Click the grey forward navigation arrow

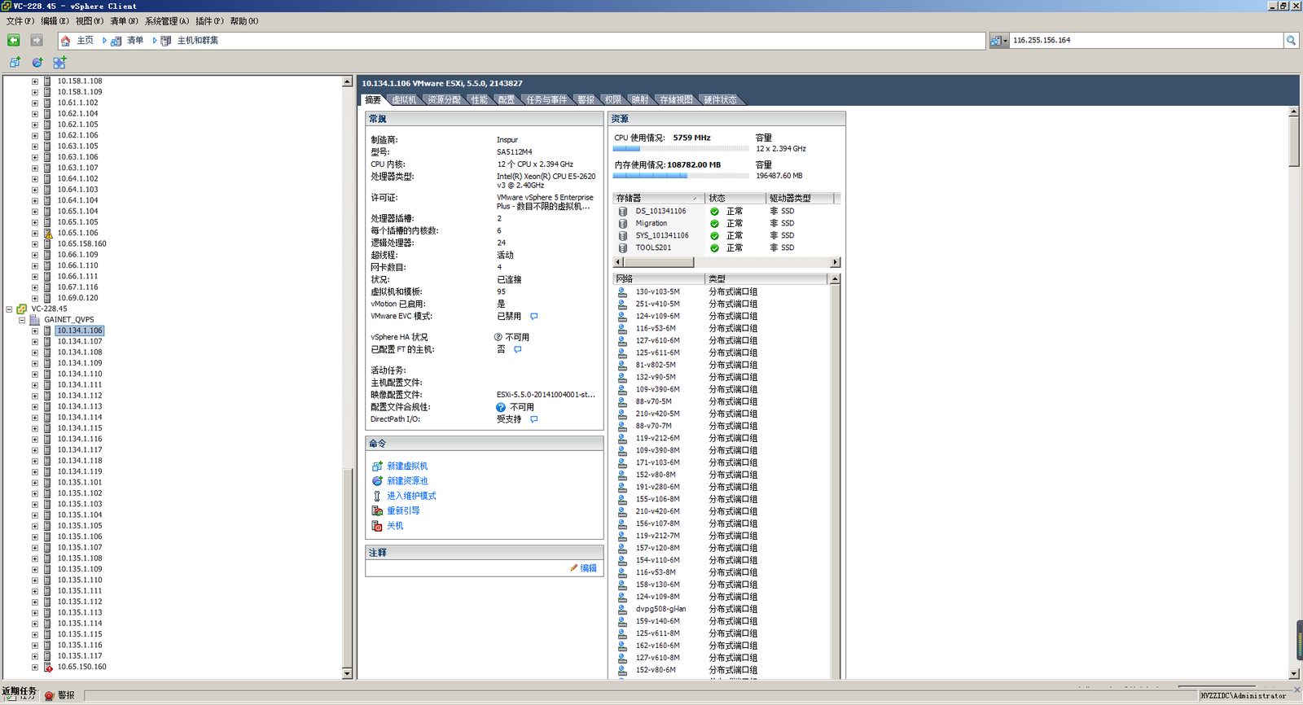click(x=37, y=40)
